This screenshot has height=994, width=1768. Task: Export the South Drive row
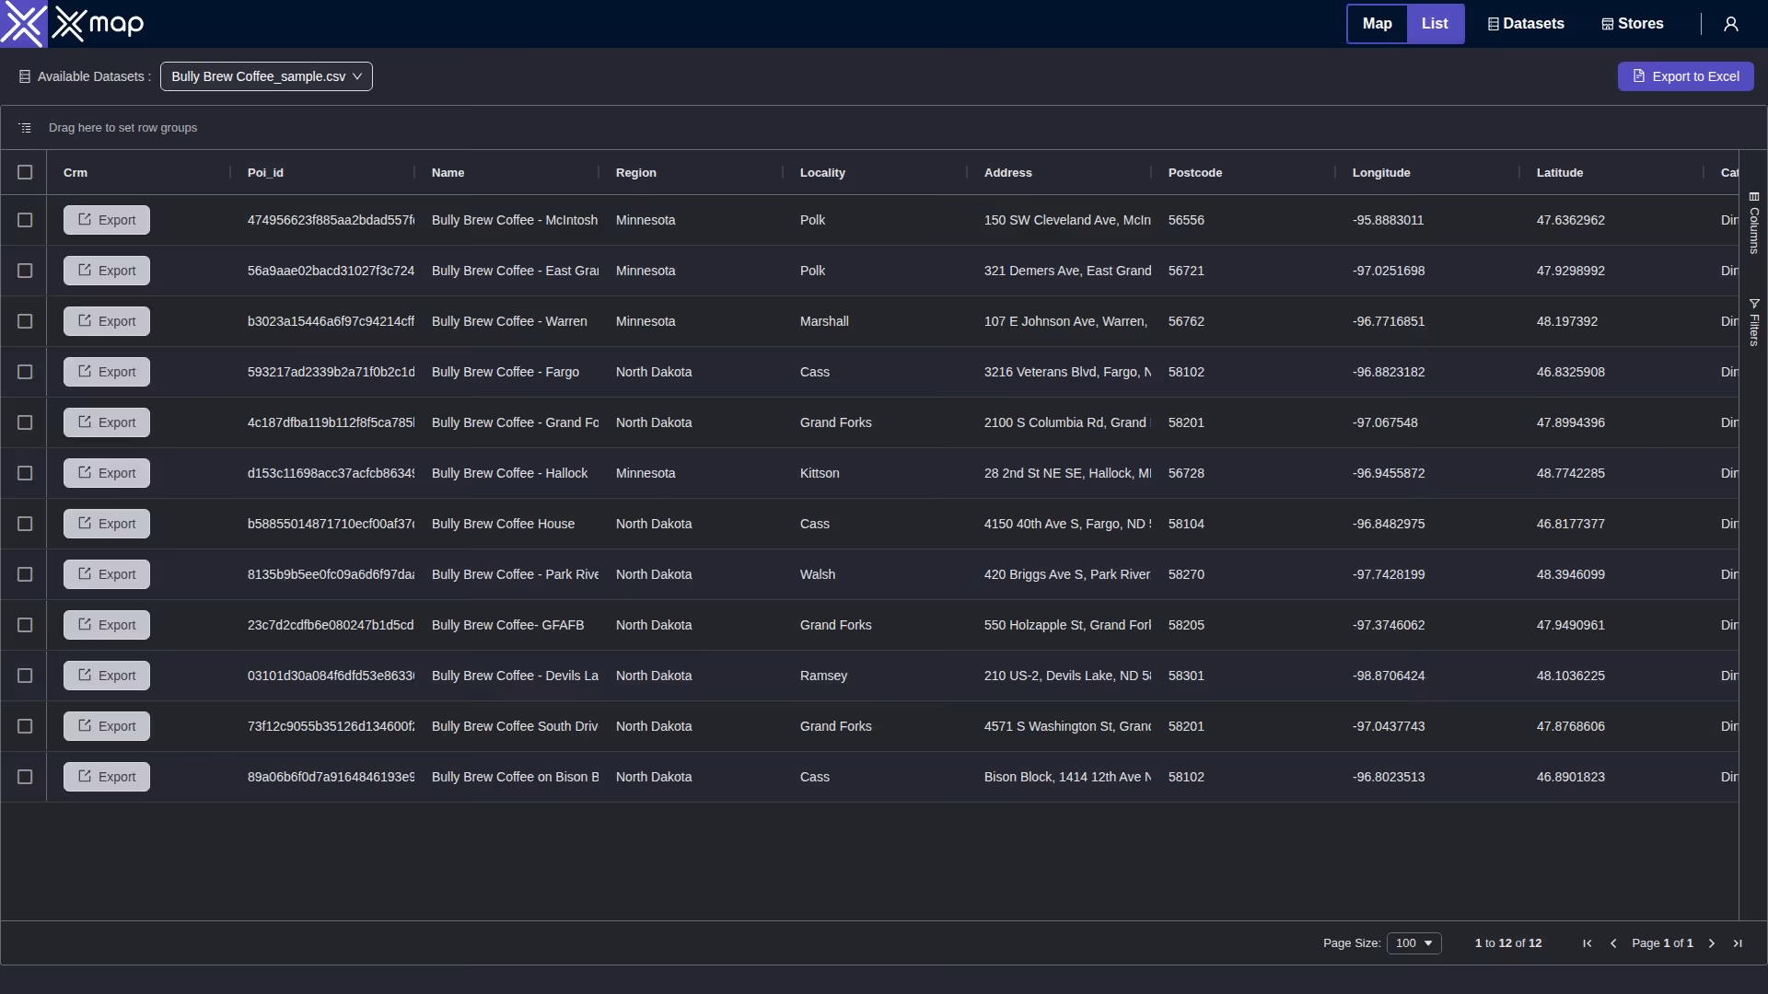click(x=107, y=726)
